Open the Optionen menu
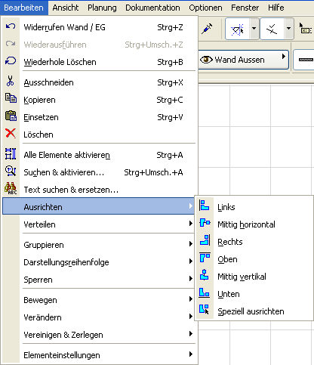Viewport: 314px width, 365px height. point(205,8)
